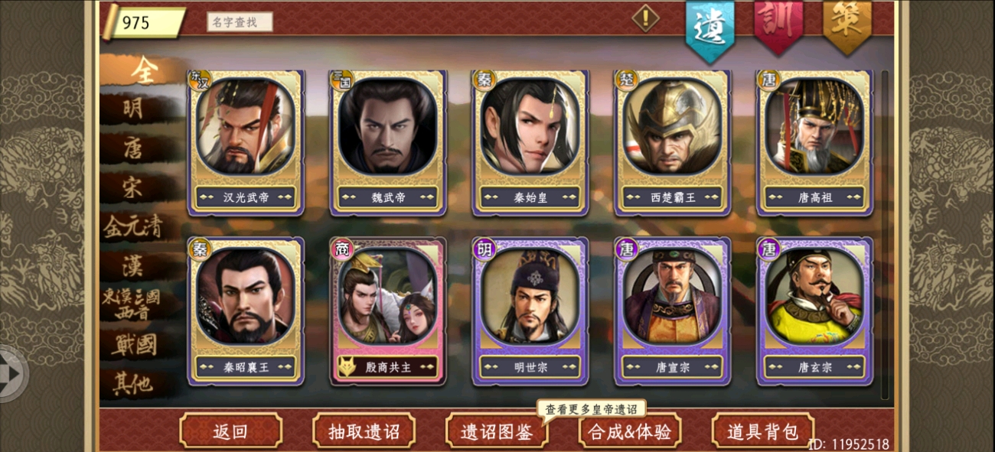Select the 唐玄宗 emperor card
Viewport: 995px width, 452px height.
pyautogui.click(x=814, y=310)
